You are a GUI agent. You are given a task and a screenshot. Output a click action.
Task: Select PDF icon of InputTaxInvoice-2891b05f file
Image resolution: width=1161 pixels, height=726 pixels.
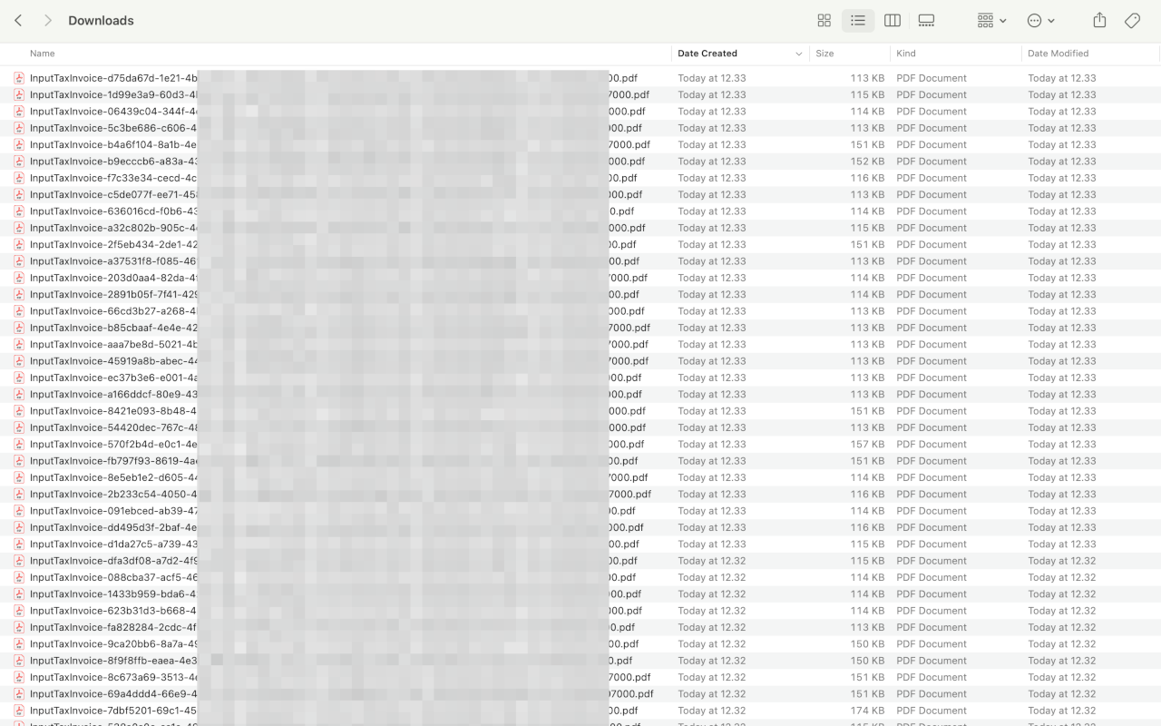coord(19,294)
